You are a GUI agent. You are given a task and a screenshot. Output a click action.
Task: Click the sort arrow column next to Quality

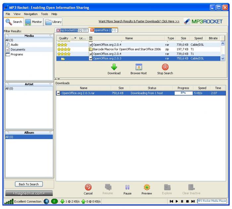[74, 38]
